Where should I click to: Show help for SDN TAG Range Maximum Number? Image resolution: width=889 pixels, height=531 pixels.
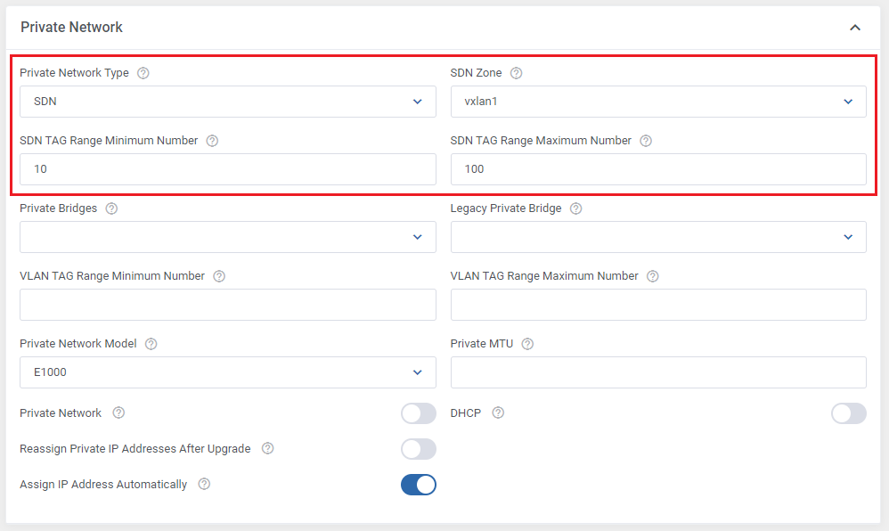(646, 141)
